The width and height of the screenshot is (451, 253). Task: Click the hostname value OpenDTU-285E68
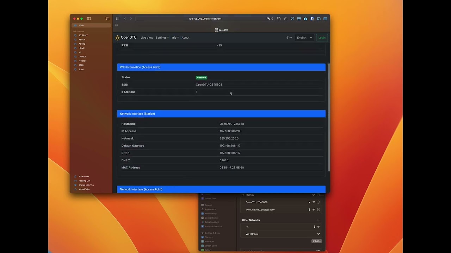click(x=232, y=124)
